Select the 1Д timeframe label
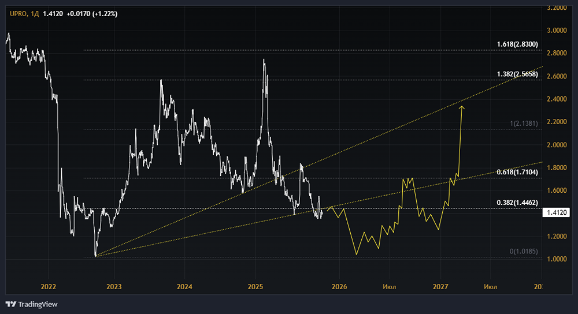The height and width of the screenshot is (314, 578). coord(35,14)
